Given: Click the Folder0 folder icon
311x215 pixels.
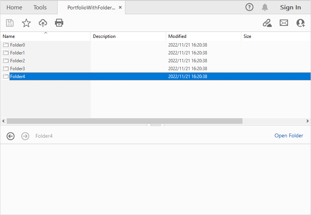Looking at the screenshot, I should (x=6, y=45).
